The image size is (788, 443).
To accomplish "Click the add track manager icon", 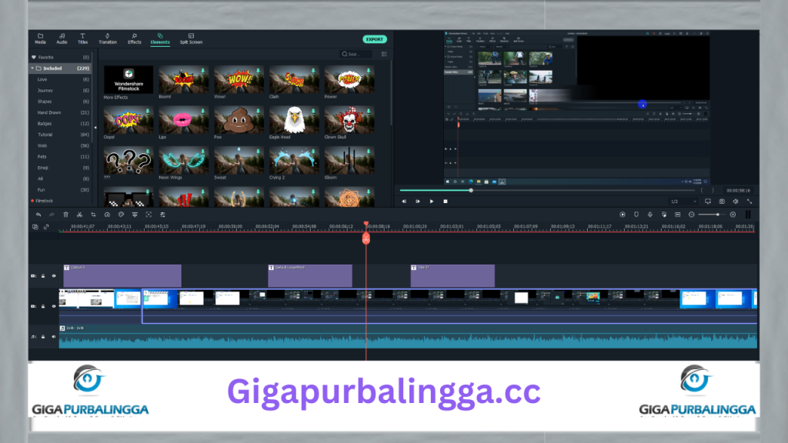I will (35, 227).
